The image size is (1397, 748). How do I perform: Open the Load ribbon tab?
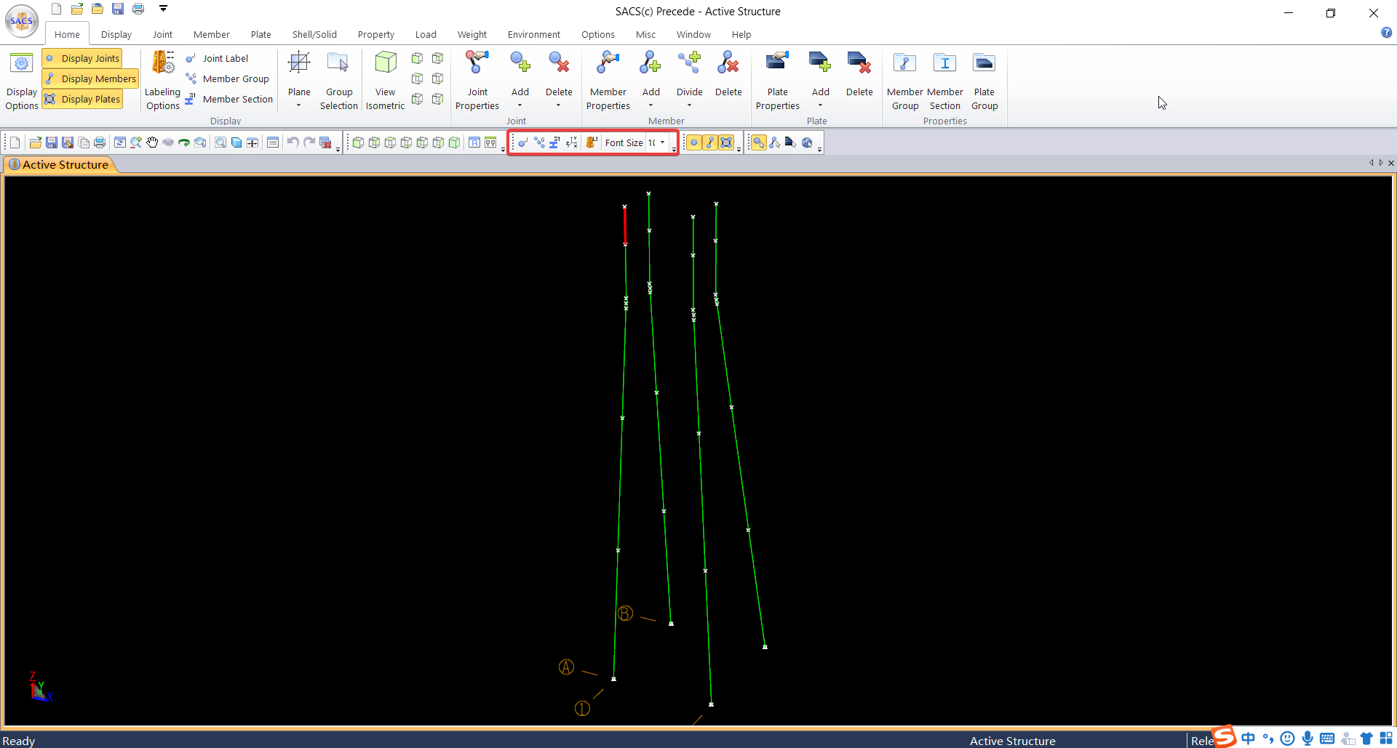426,34
